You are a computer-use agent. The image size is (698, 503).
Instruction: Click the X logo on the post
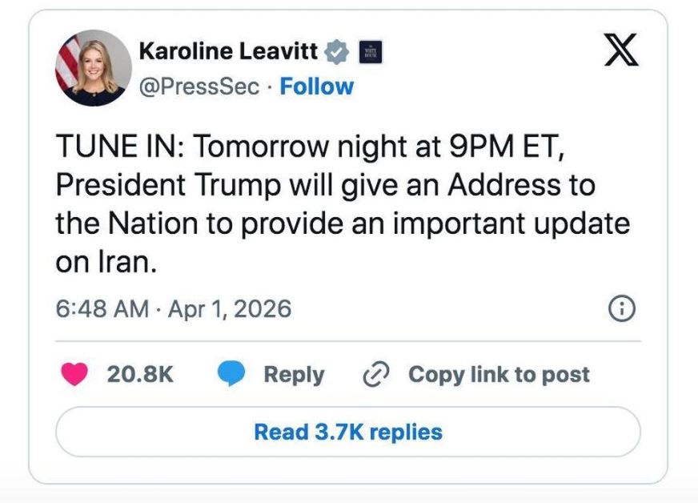pos(620,53)
